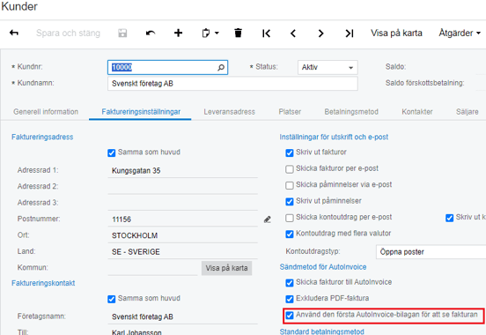Add a new customer with plus icon

tap(178, 33)
